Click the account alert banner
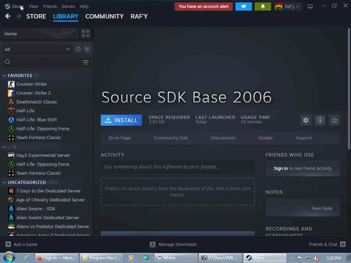This screenshot has width=351, height=263. pos(204,7)
